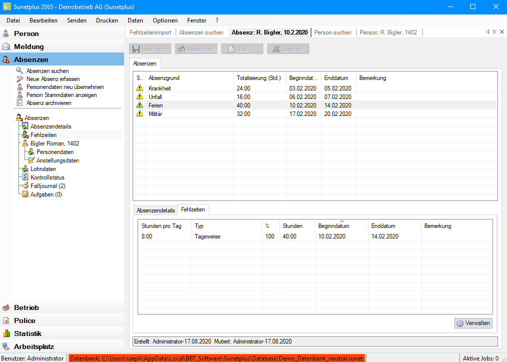Click the Kontrollstatus icon in the tree
507x362 pixels.
(x=26, y=177)
